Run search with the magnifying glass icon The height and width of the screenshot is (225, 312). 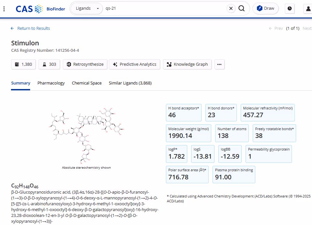coord(242,8)
